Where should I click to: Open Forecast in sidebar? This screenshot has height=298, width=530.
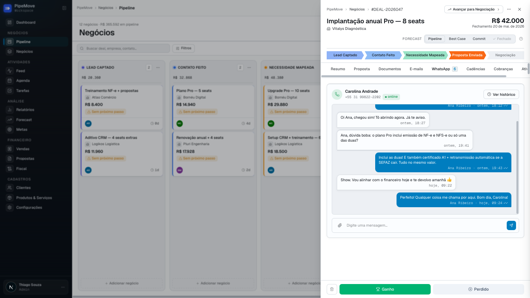36,120
